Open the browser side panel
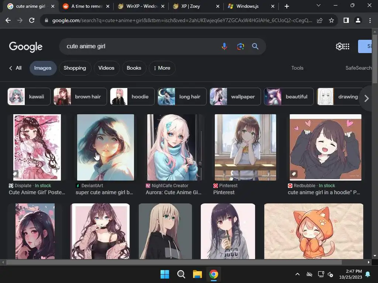 tap(346, 21)
